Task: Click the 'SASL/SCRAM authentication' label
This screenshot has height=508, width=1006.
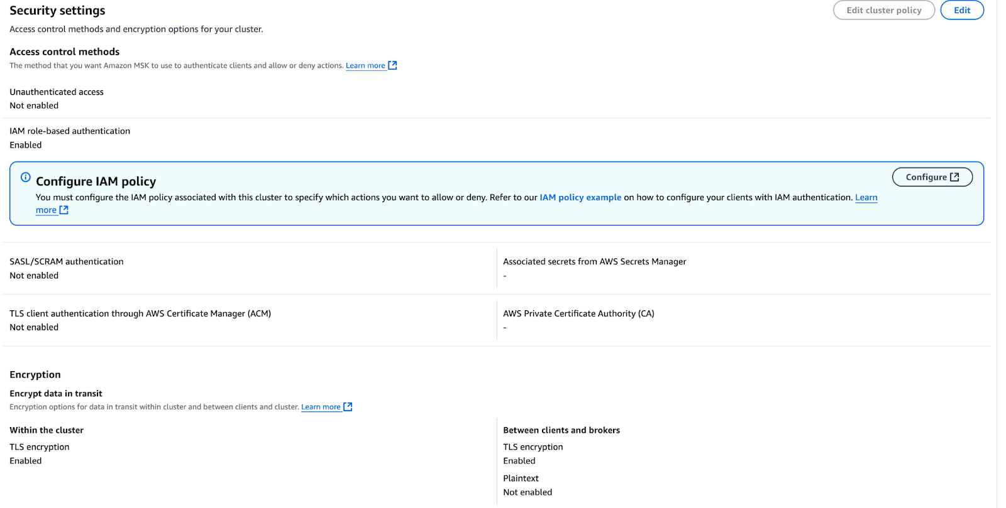Action: click(x=67, y=261)
